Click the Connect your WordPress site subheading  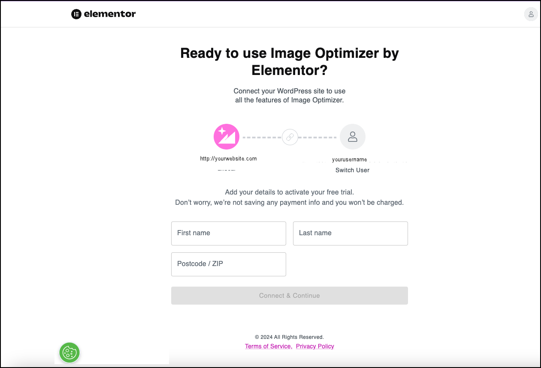290,96
